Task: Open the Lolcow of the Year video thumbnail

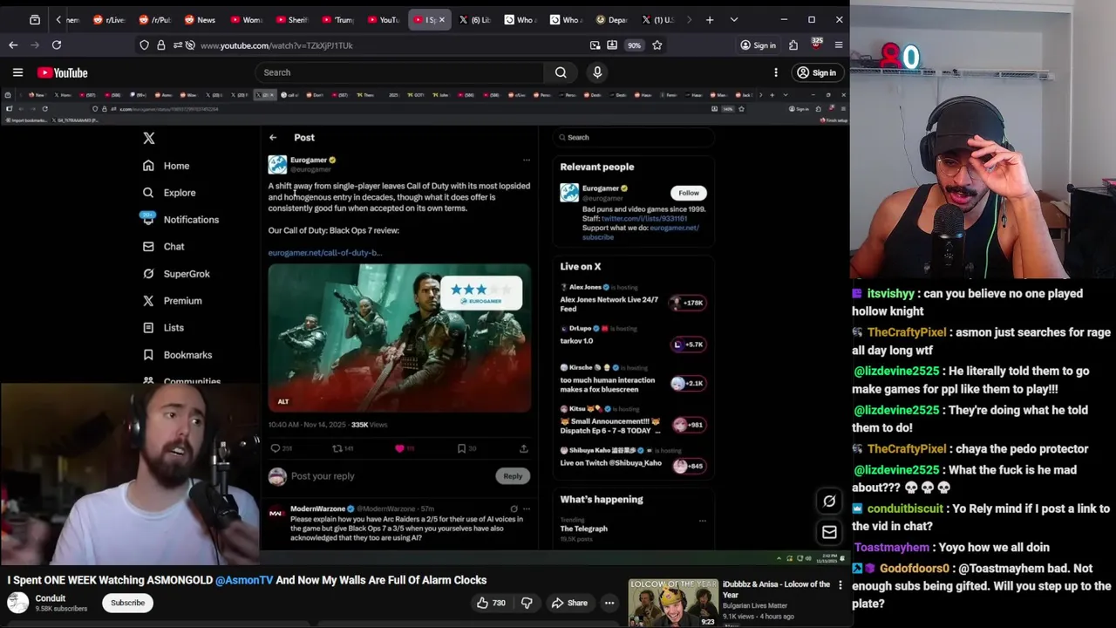Action: coord(673,603)
